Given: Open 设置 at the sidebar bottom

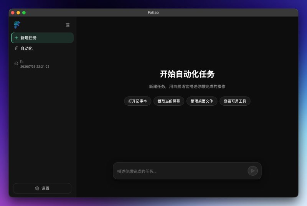Looking at the screenshot, I should (x=42, y=188).
